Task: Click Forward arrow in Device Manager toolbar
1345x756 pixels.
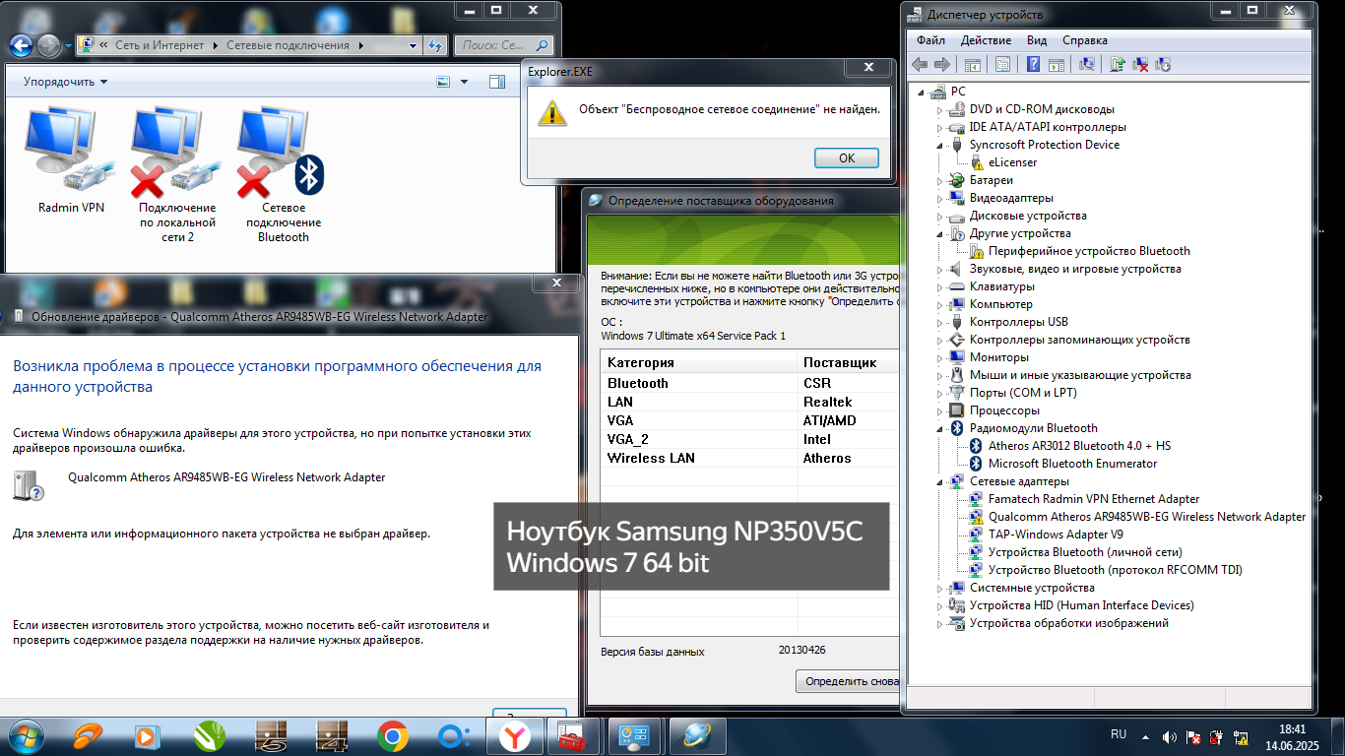Action: 941,64
